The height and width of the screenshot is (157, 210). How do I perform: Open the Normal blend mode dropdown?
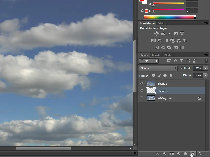click(158, 68)
